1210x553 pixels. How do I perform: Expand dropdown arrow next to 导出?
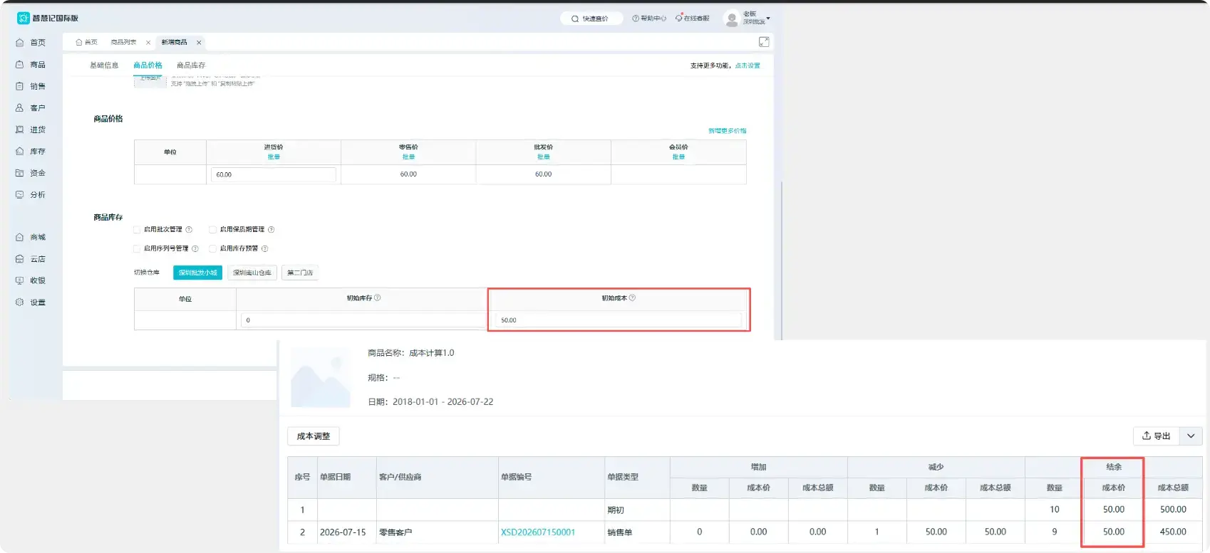click(x=1191, y=436)
